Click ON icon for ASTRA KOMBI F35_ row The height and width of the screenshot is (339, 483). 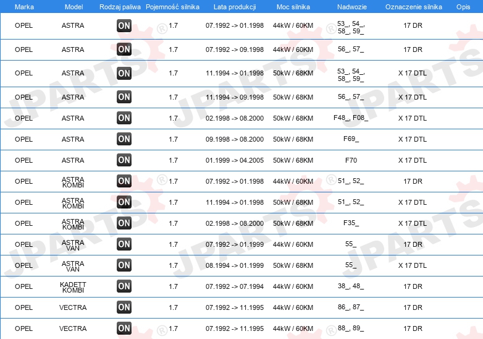[124, 223]
